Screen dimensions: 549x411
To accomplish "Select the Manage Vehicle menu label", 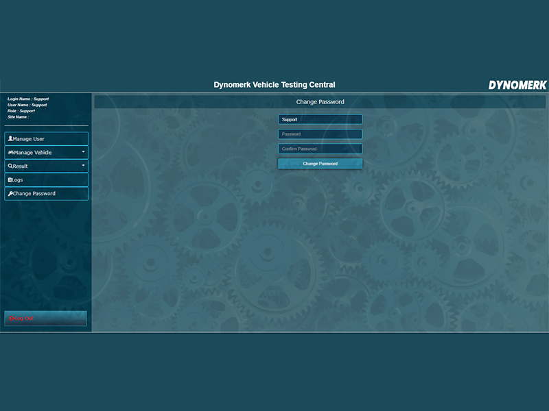I will coord(33,153).
